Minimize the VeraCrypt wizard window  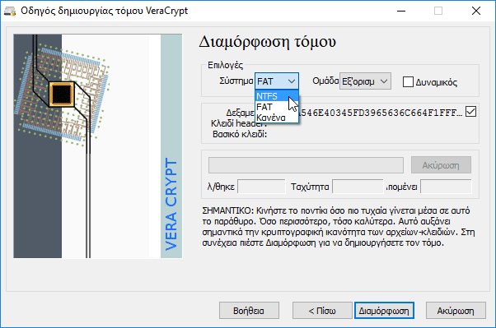(401, 11)
